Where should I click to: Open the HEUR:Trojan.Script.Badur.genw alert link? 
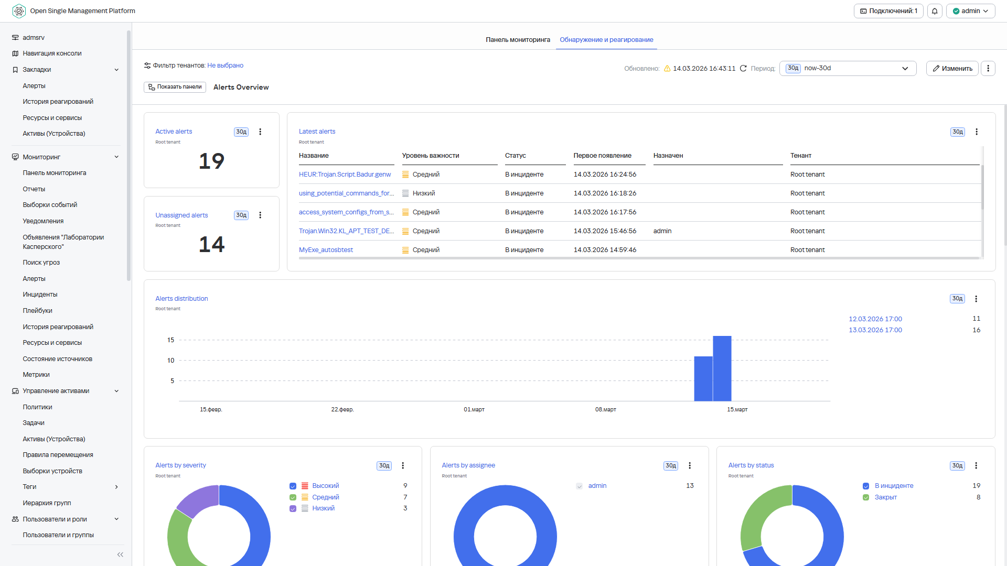[x=345, y=175]
